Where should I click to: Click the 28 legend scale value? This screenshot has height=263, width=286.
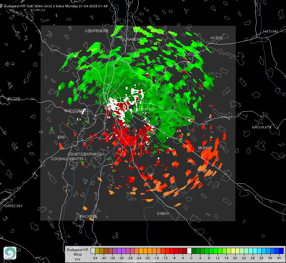pyautogui.click(x=253, y=258)
